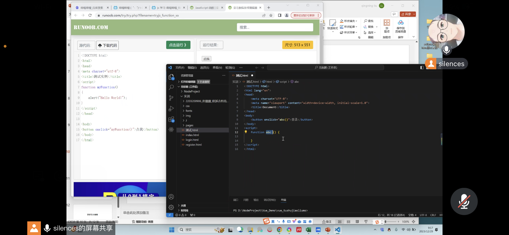Switch to Debug Console (调试控制台) tab
509x235 pixels.
pyautogui.click(x=270, y=200)
